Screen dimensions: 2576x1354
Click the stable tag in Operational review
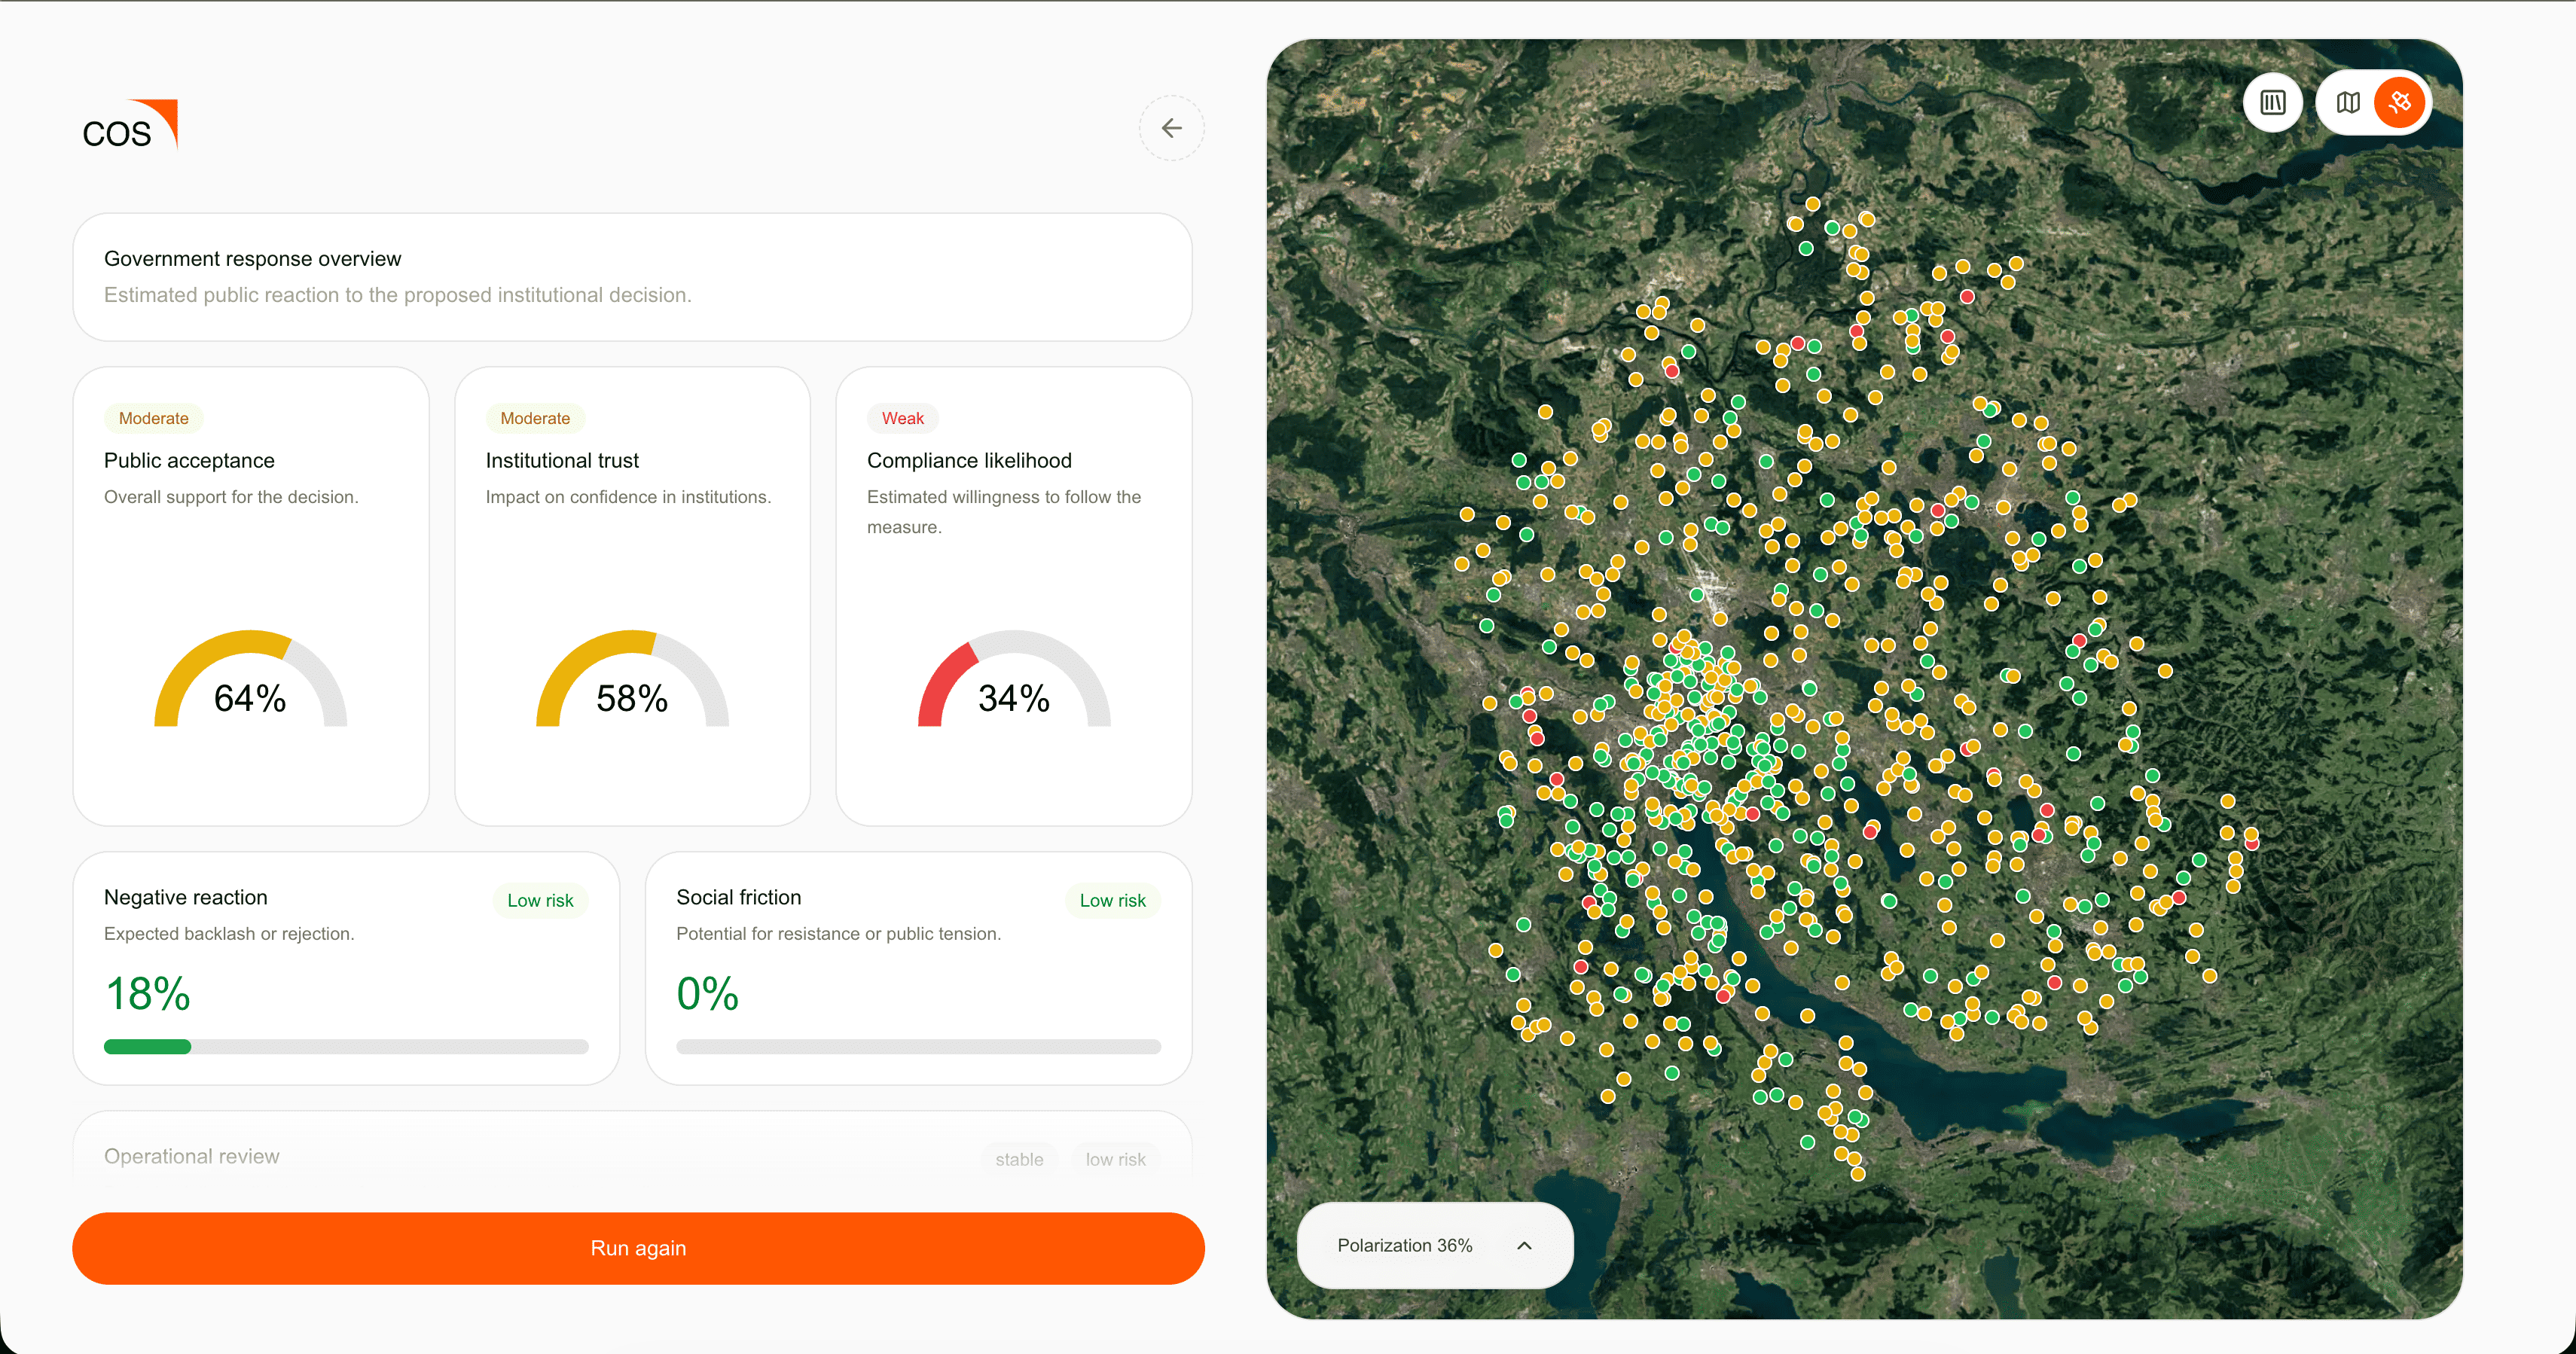[1019, 1159]
